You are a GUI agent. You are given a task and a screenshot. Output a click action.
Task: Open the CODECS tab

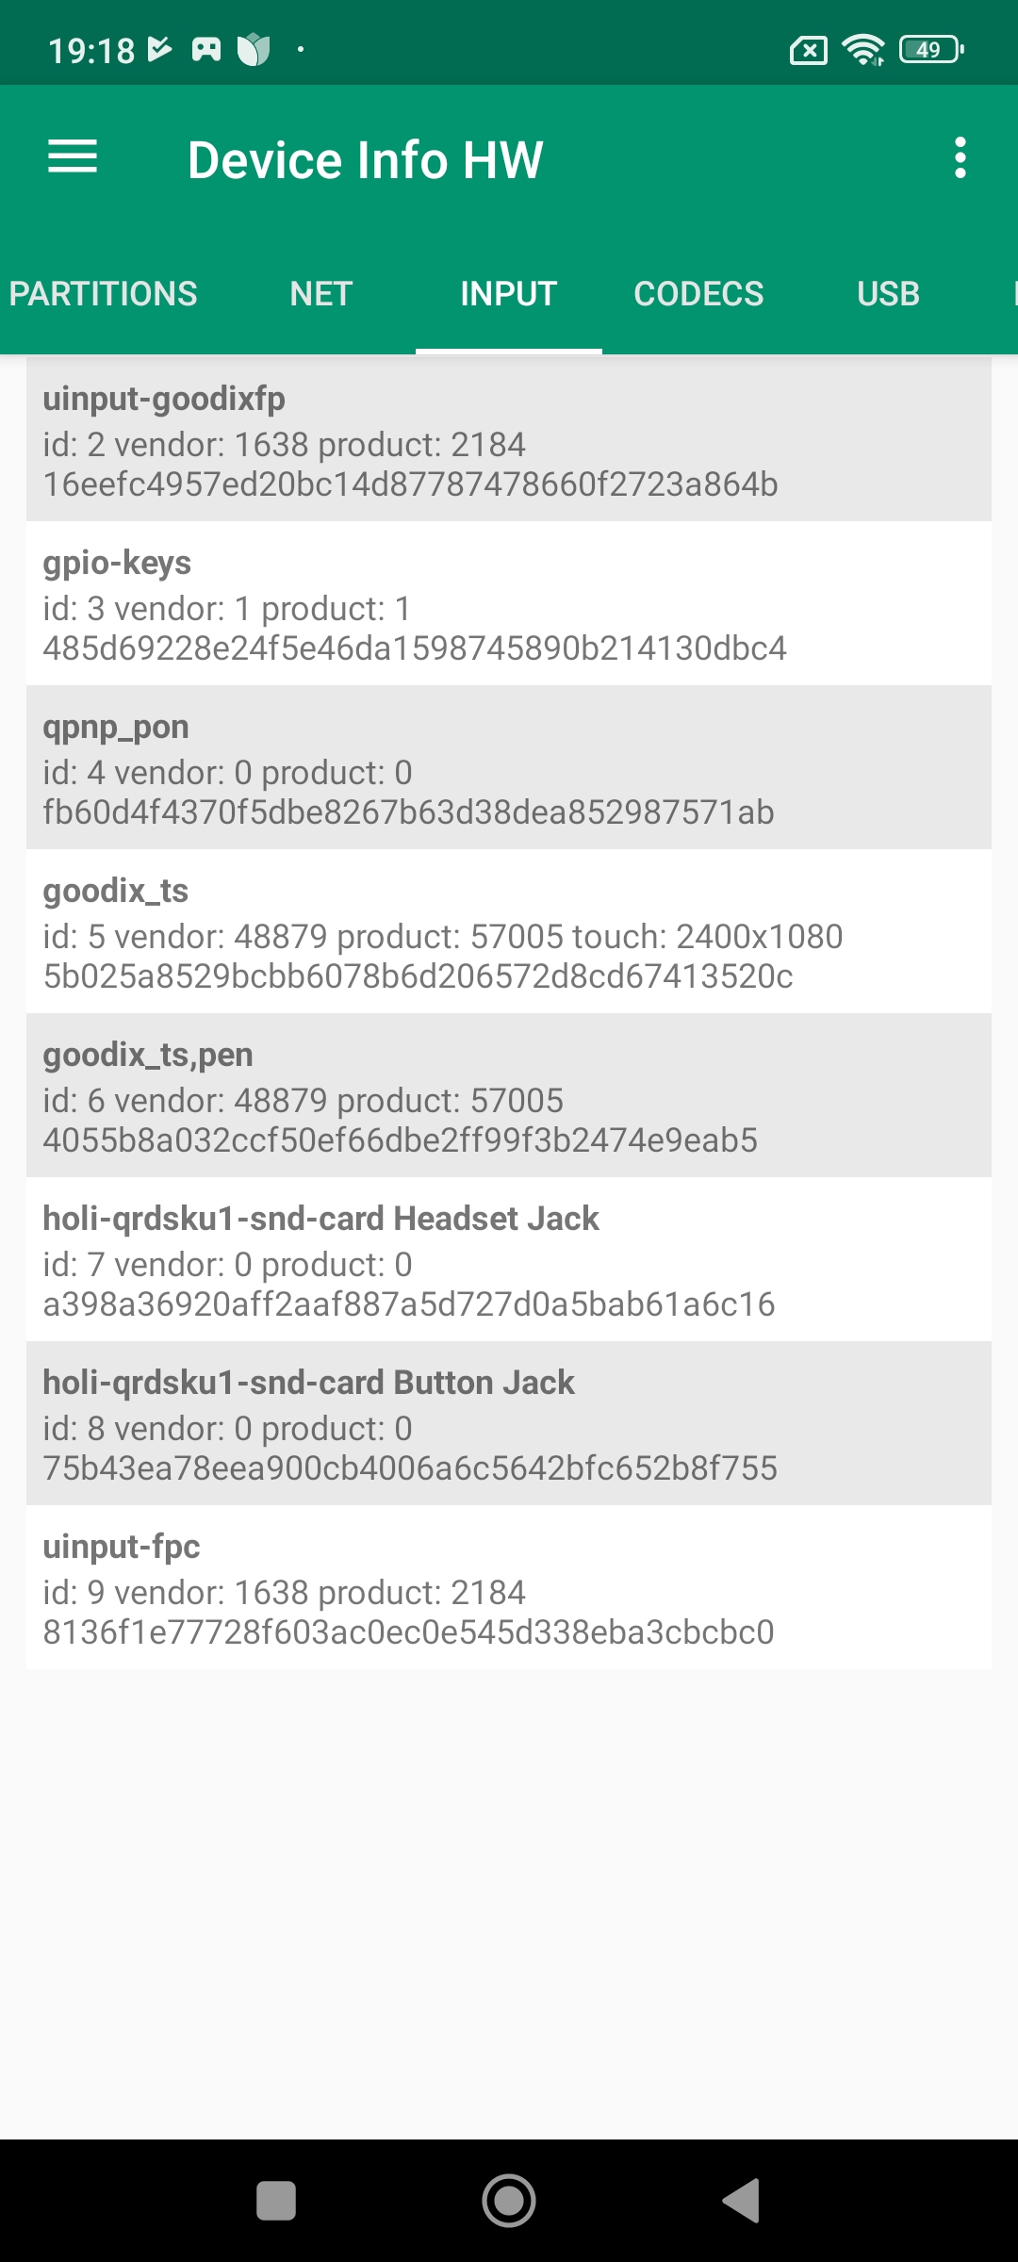click(698, 294)
